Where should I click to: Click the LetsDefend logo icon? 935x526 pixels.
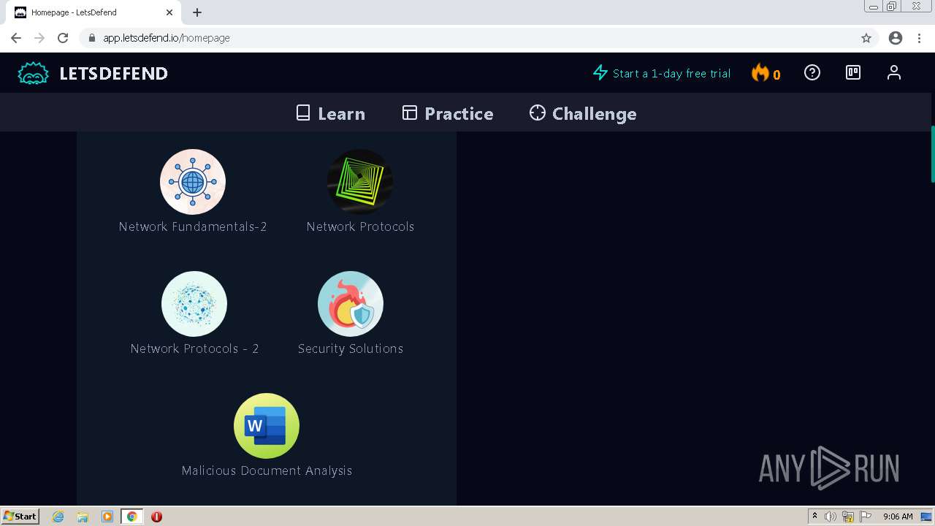[33, 73]
